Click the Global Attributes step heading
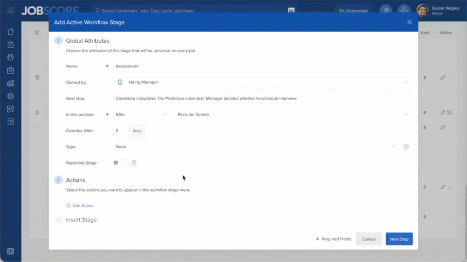 coord(88,41)
